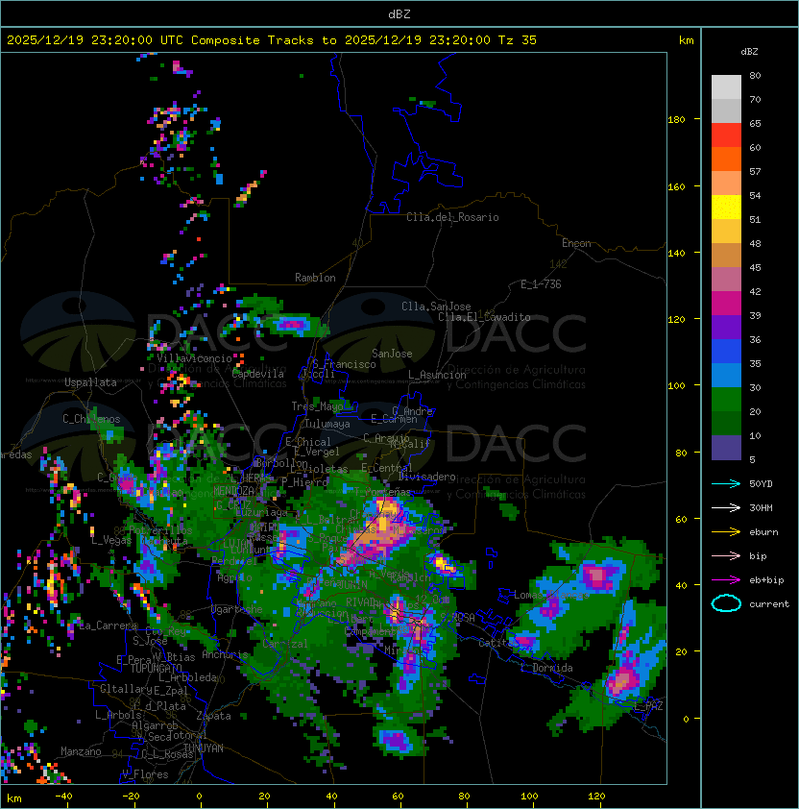Click the dBZ heading above color scale
799x809 pixels.
749,52
